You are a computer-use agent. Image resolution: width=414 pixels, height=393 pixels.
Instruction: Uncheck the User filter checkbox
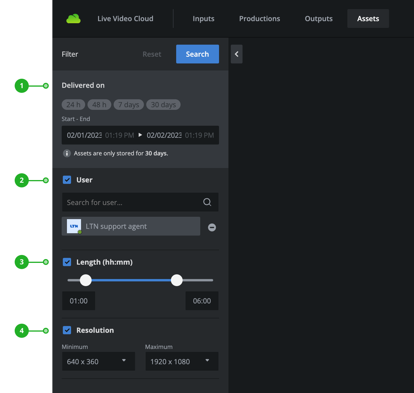[67, 180]
